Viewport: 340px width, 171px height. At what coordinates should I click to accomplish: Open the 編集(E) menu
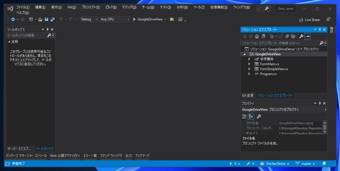tap(40, 7)
